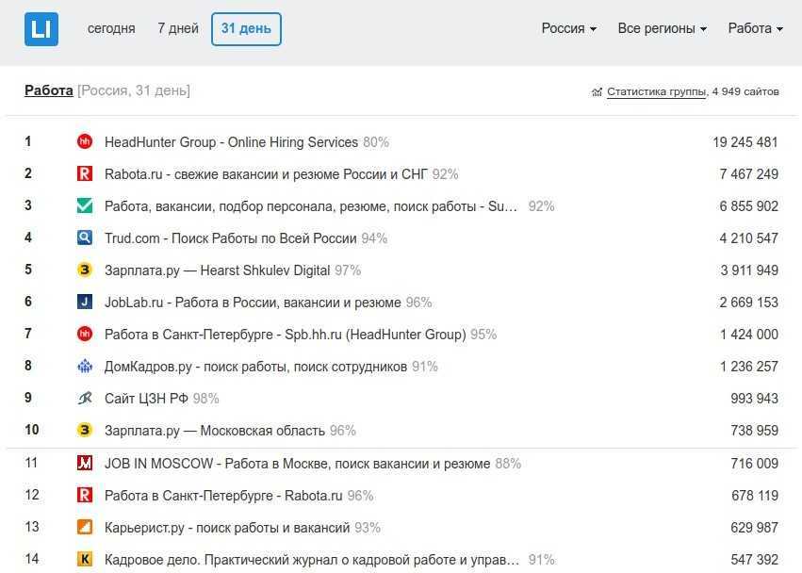Open the Статистика группы link
The image size is (802, 573).
click(656, 92)
